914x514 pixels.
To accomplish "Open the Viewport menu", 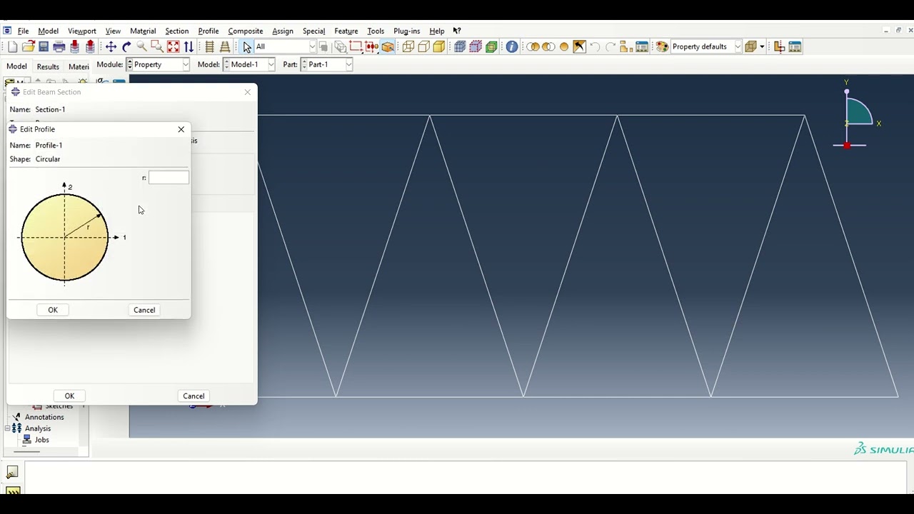I will tap(82, 31).
